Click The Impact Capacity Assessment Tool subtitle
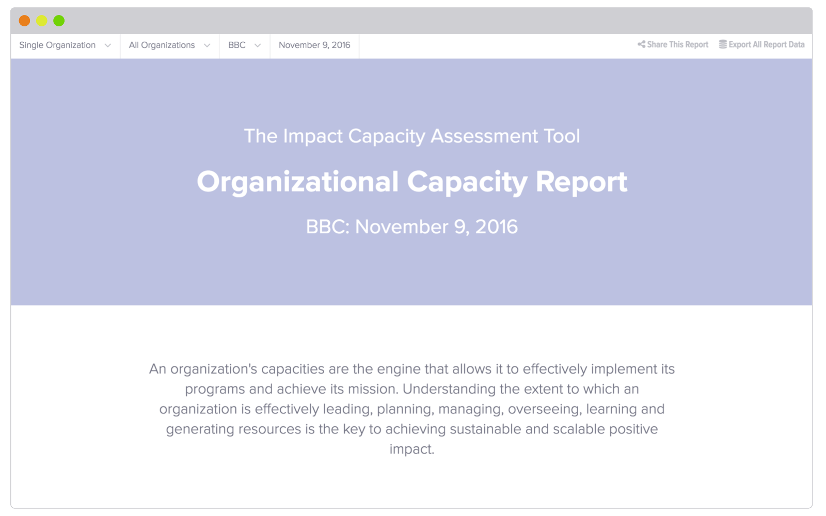The width and height of the screenshot is (826, 516). pyautogui.click(x=412, y=136)
